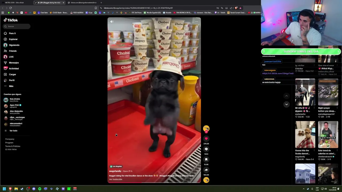The image size is (342, 192).
Task: Open the CS:GO Stash bookmark
Action: (x=59, y=13)
